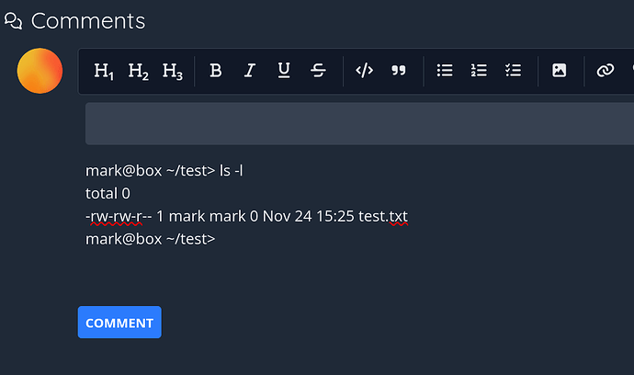This screenshot has height=375, width=634.
Task: Click the empty gray block in the editor
Action: 358,123
